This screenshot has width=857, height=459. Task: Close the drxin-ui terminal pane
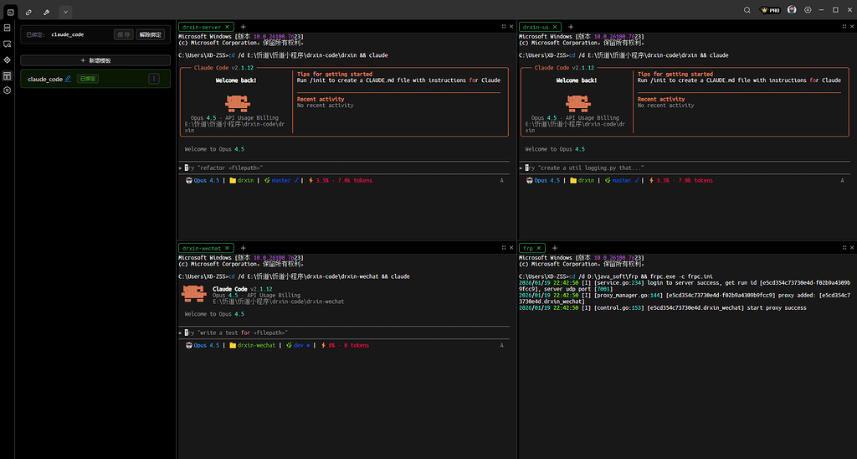click(x=852, y=26)
